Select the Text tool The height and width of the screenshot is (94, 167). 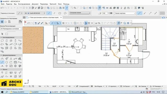11,58
